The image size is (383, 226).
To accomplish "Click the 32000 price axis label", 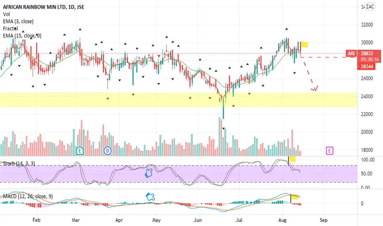I will click(x=367, y=25).
